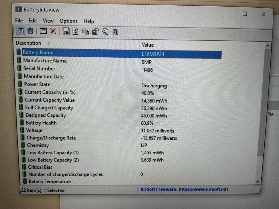Image resolution: width=279 pixels, height=209 pixels.
Task: Click the 1,455 mWh value
Action: (152, 153)
